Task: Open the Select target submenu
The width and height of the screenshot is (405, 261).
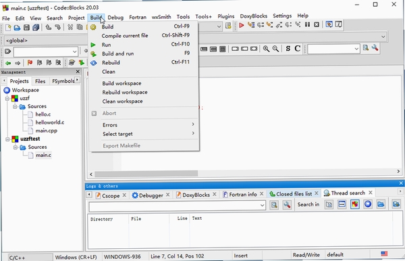Action: (x=148, y=134)
